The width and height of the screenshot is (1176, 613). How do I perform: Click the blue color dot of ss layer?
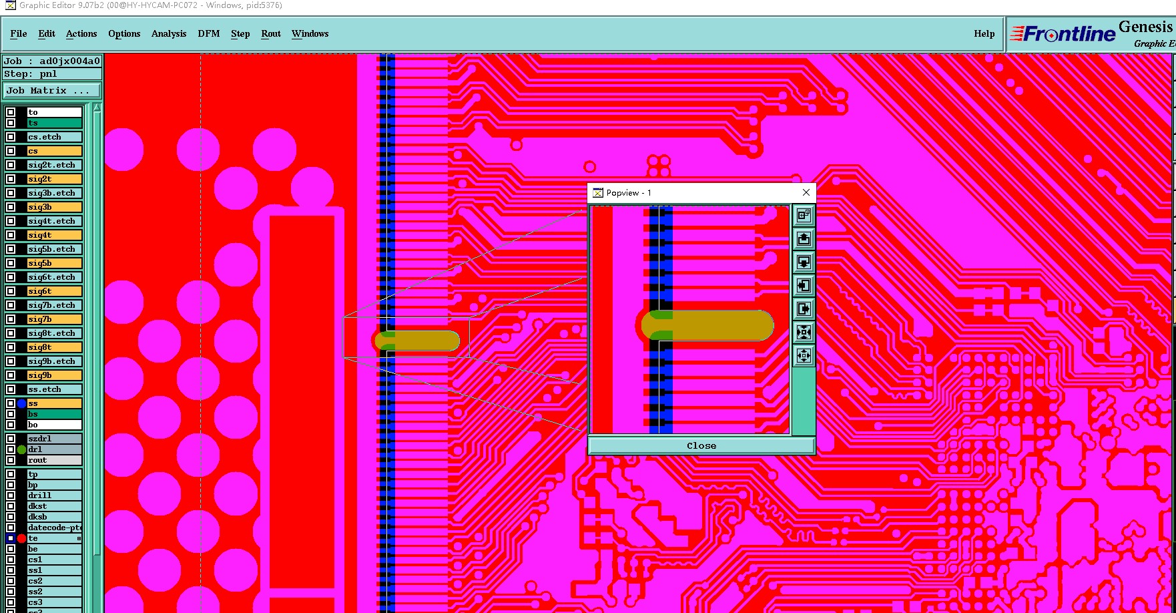click(x=21, y=403)
